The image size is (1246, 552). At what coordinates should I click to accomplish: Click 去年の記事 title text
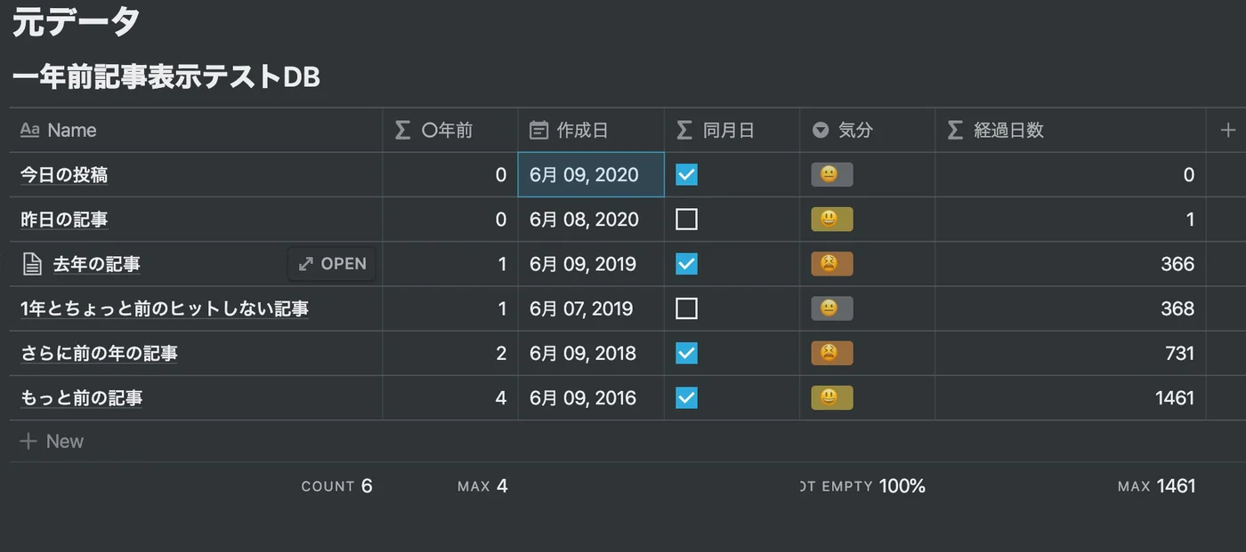[96, 264]
